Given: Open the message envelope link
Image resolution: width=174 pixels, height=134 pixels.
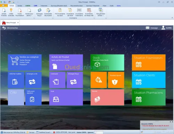Looking at the screenshot, I should tap(152, 28).
